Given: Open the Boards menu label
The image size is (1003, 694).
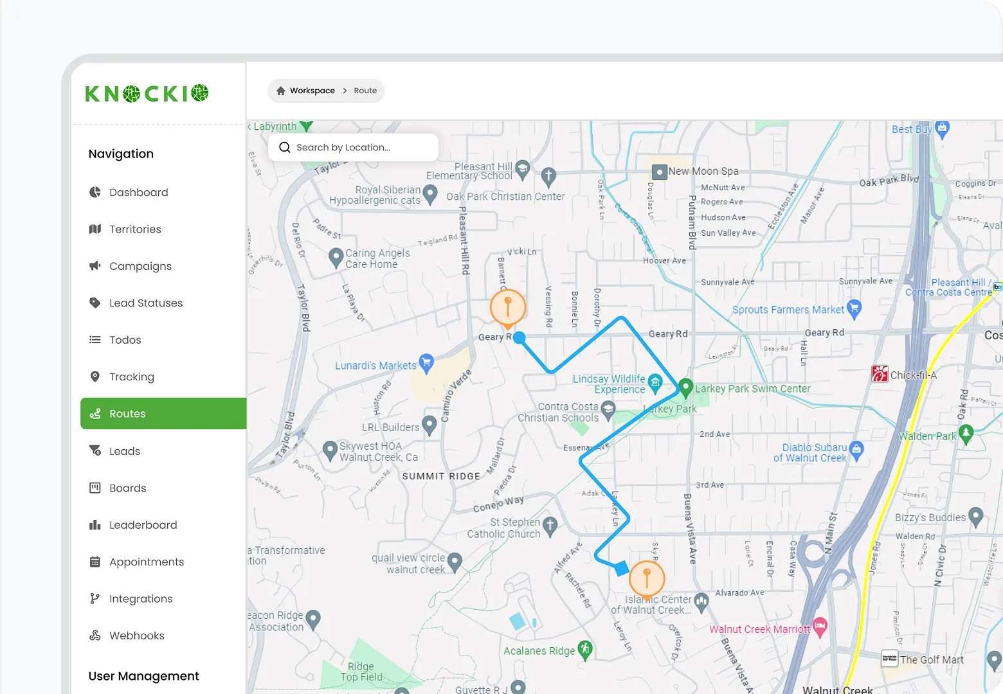Looking at the screenshot, I should point(128,488).
